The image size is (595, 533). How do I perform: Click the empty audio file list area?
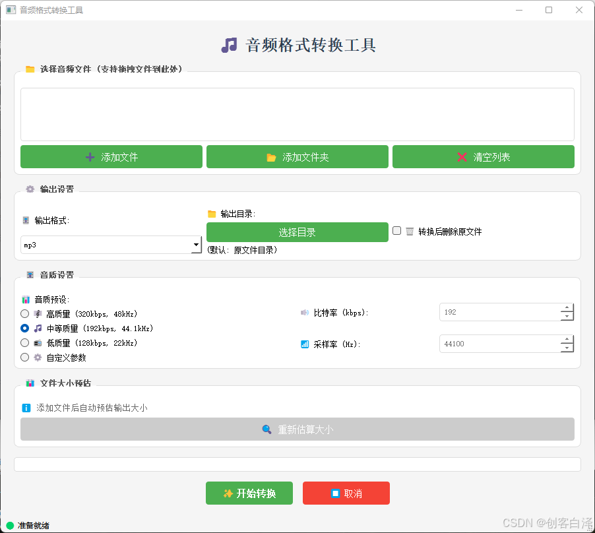(x=297, y=115)
